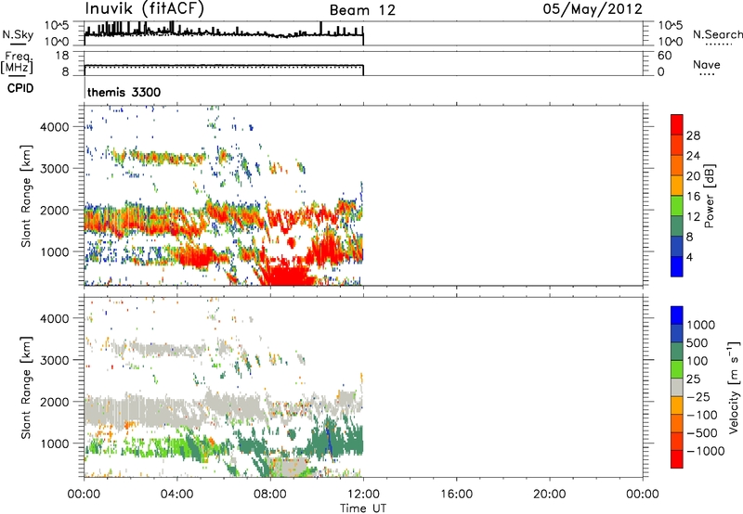Click the date label "05/May/2012"
Image resolution: width=743 pixels, height=514 pixels.
593,9
